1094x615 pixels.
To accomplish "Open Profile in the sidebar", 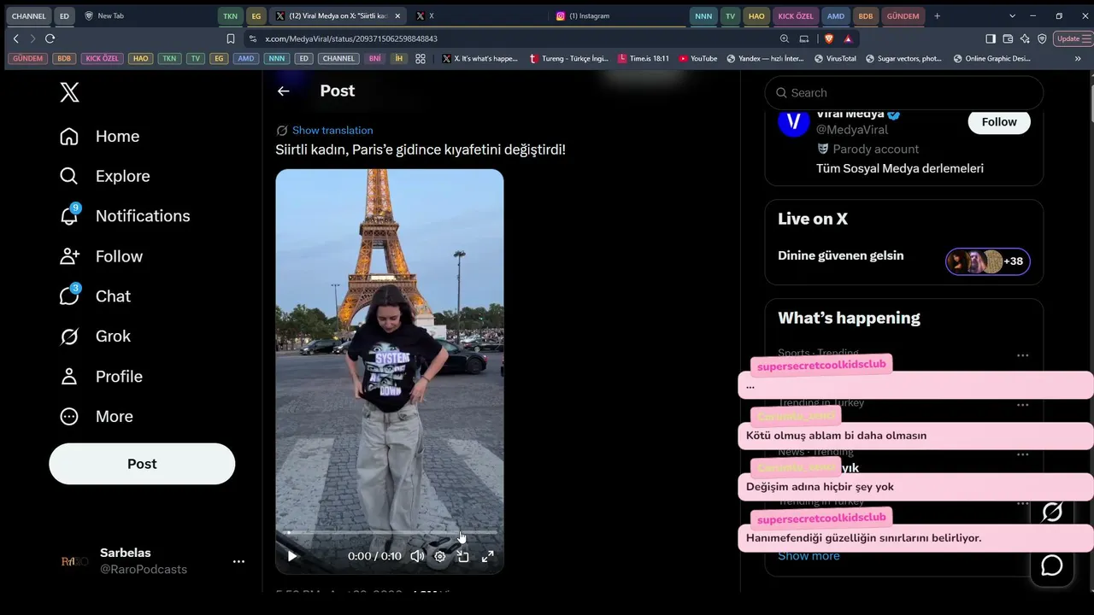I will click(x=101, y=377).
